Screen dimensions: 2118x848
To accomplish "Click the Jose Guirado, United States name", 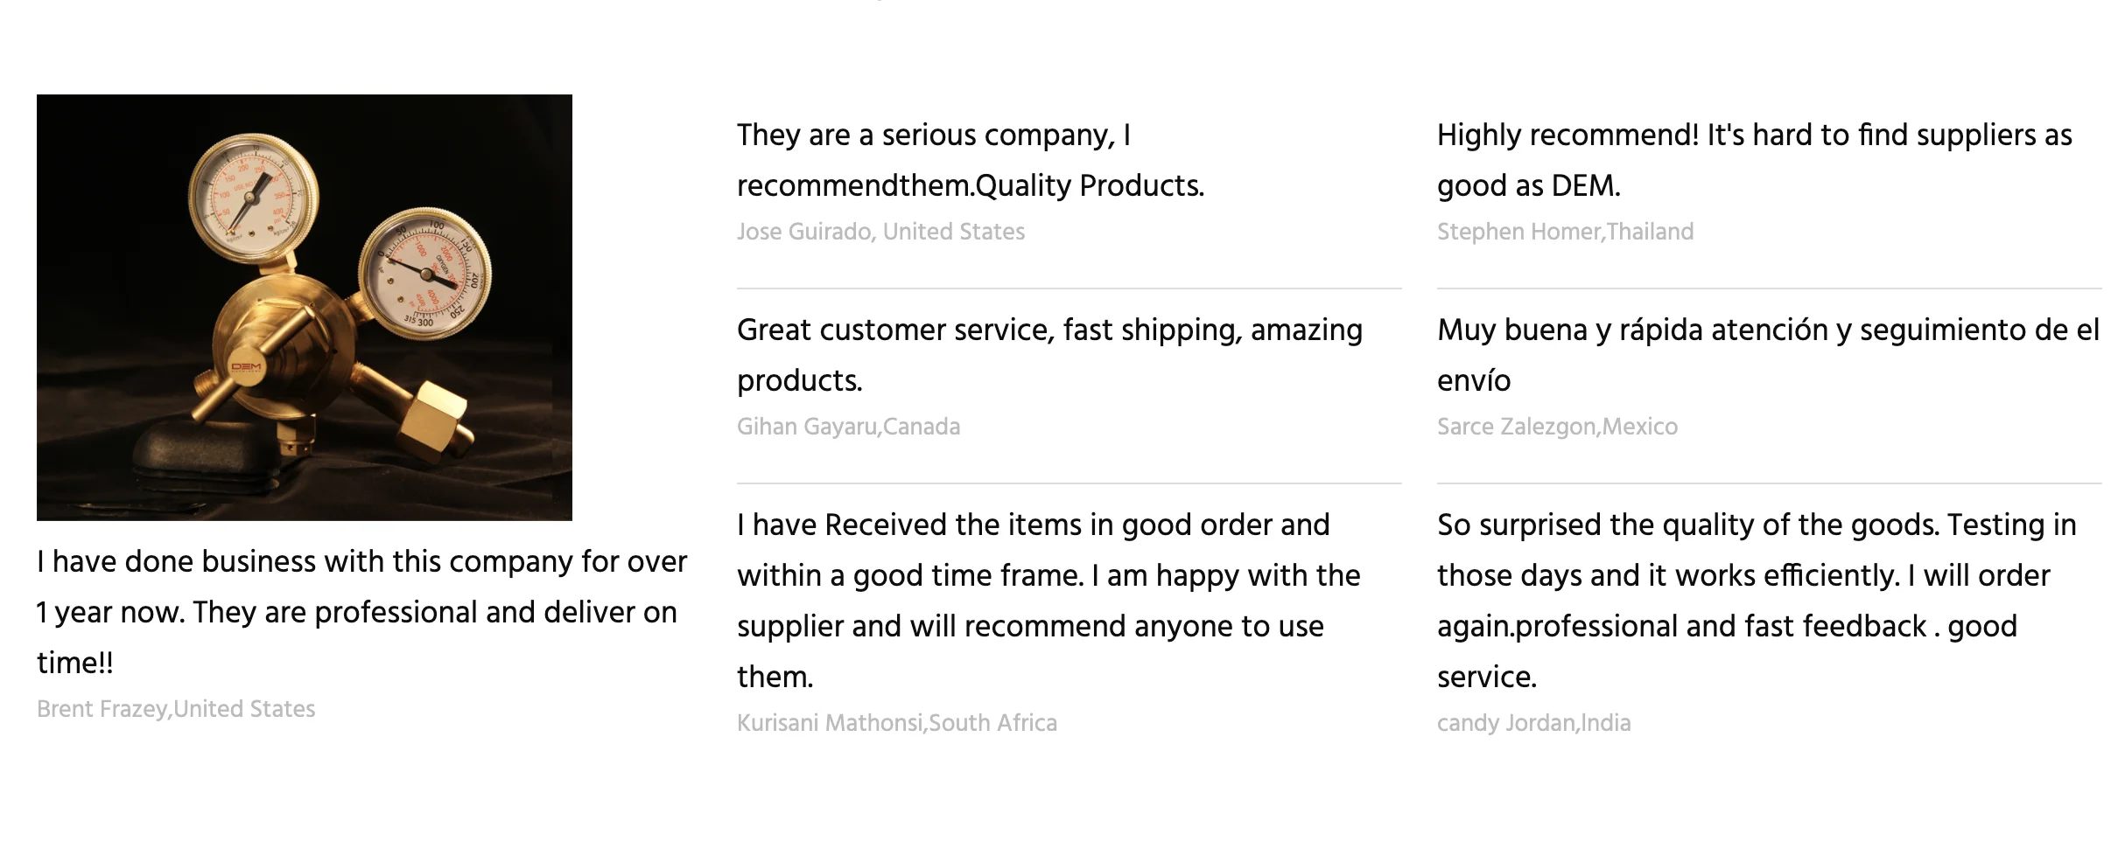I will click(x=880, y=232).
